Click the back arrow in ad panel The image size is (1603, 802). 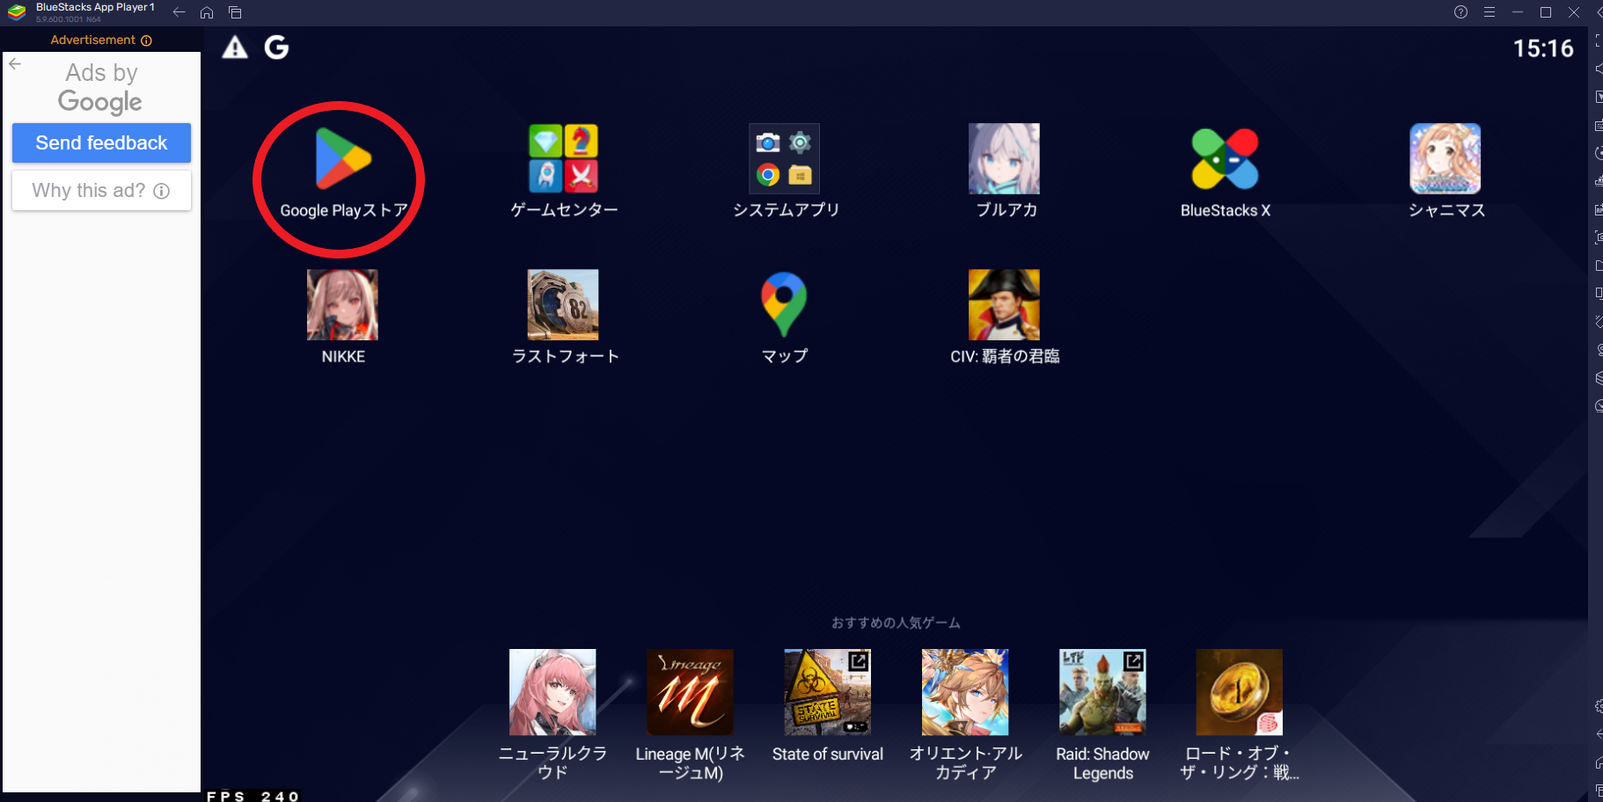point(15,64)
